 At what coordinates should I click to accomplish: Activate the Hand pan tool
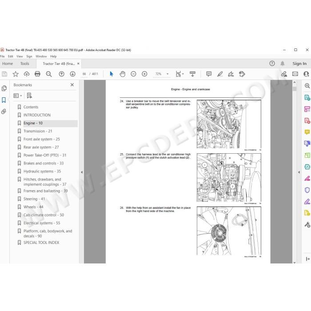coord(123,74)
